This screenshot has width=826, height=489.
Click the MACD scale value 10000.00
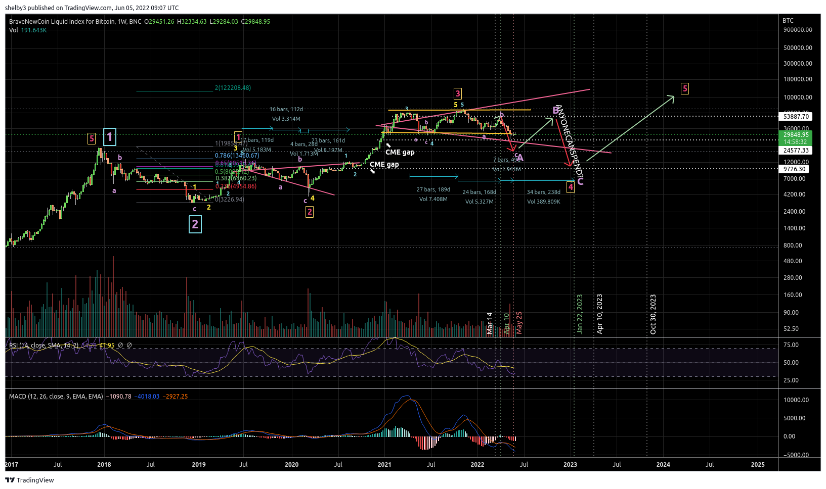pyautogui.click(x=796, y=400)
